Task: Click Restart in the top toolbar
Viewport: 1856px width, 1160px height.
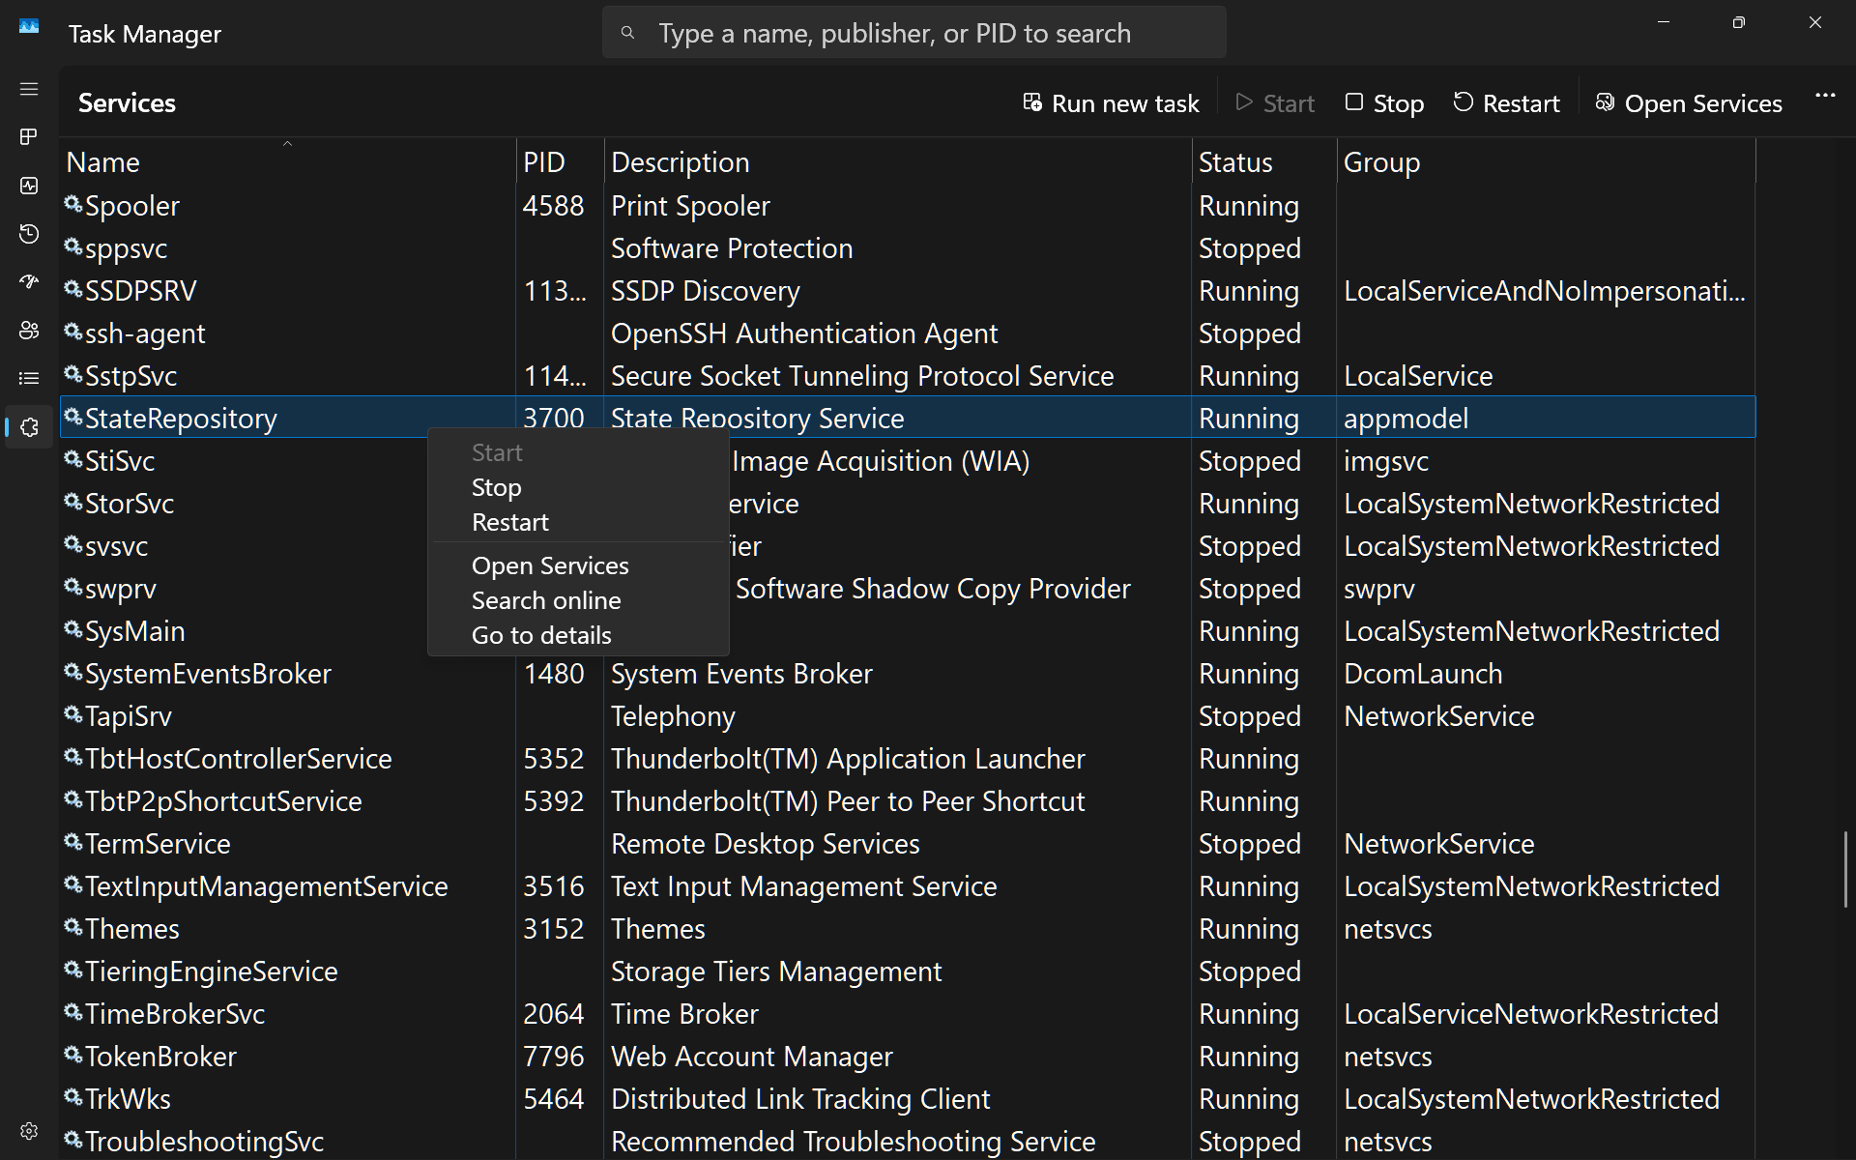Action: [x=1506, y=103]
